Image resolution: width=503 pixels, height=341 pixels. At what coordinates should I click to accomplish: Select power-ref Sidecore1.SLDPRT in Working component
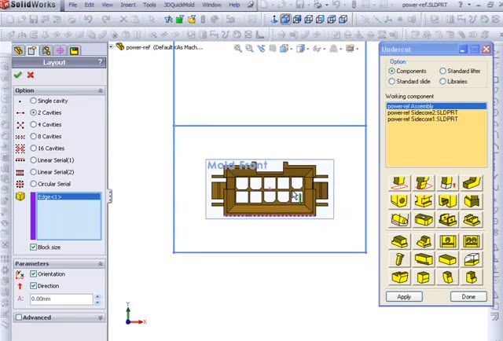pyautogui.click(x=437, y=119)
